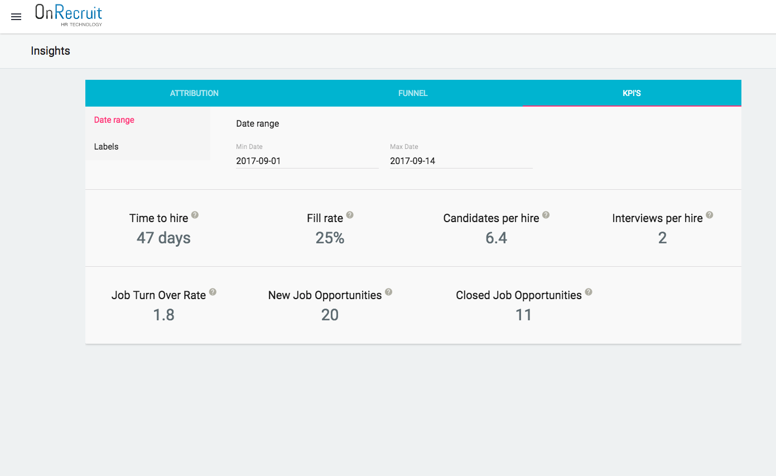
Task: Open the Labels filter section
Action: point(106,146)
